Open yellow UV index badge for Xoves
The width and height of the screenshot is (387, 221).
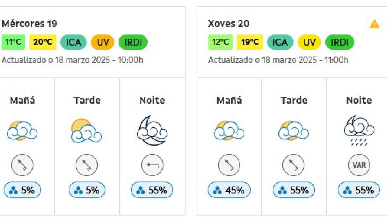pos(309,42)
